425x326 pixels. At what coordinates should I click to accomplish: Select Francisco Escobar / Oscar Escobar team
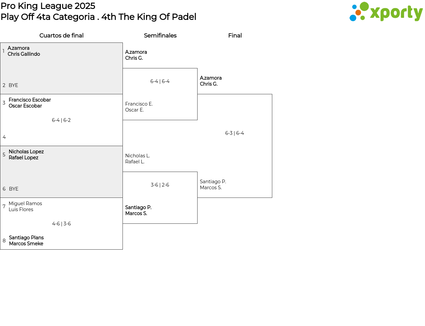30,103
